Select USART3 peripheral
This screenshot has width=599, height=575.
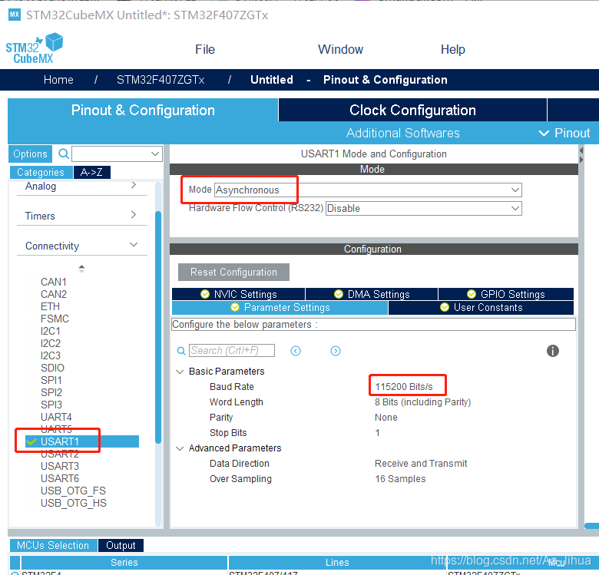coord(60,466)
